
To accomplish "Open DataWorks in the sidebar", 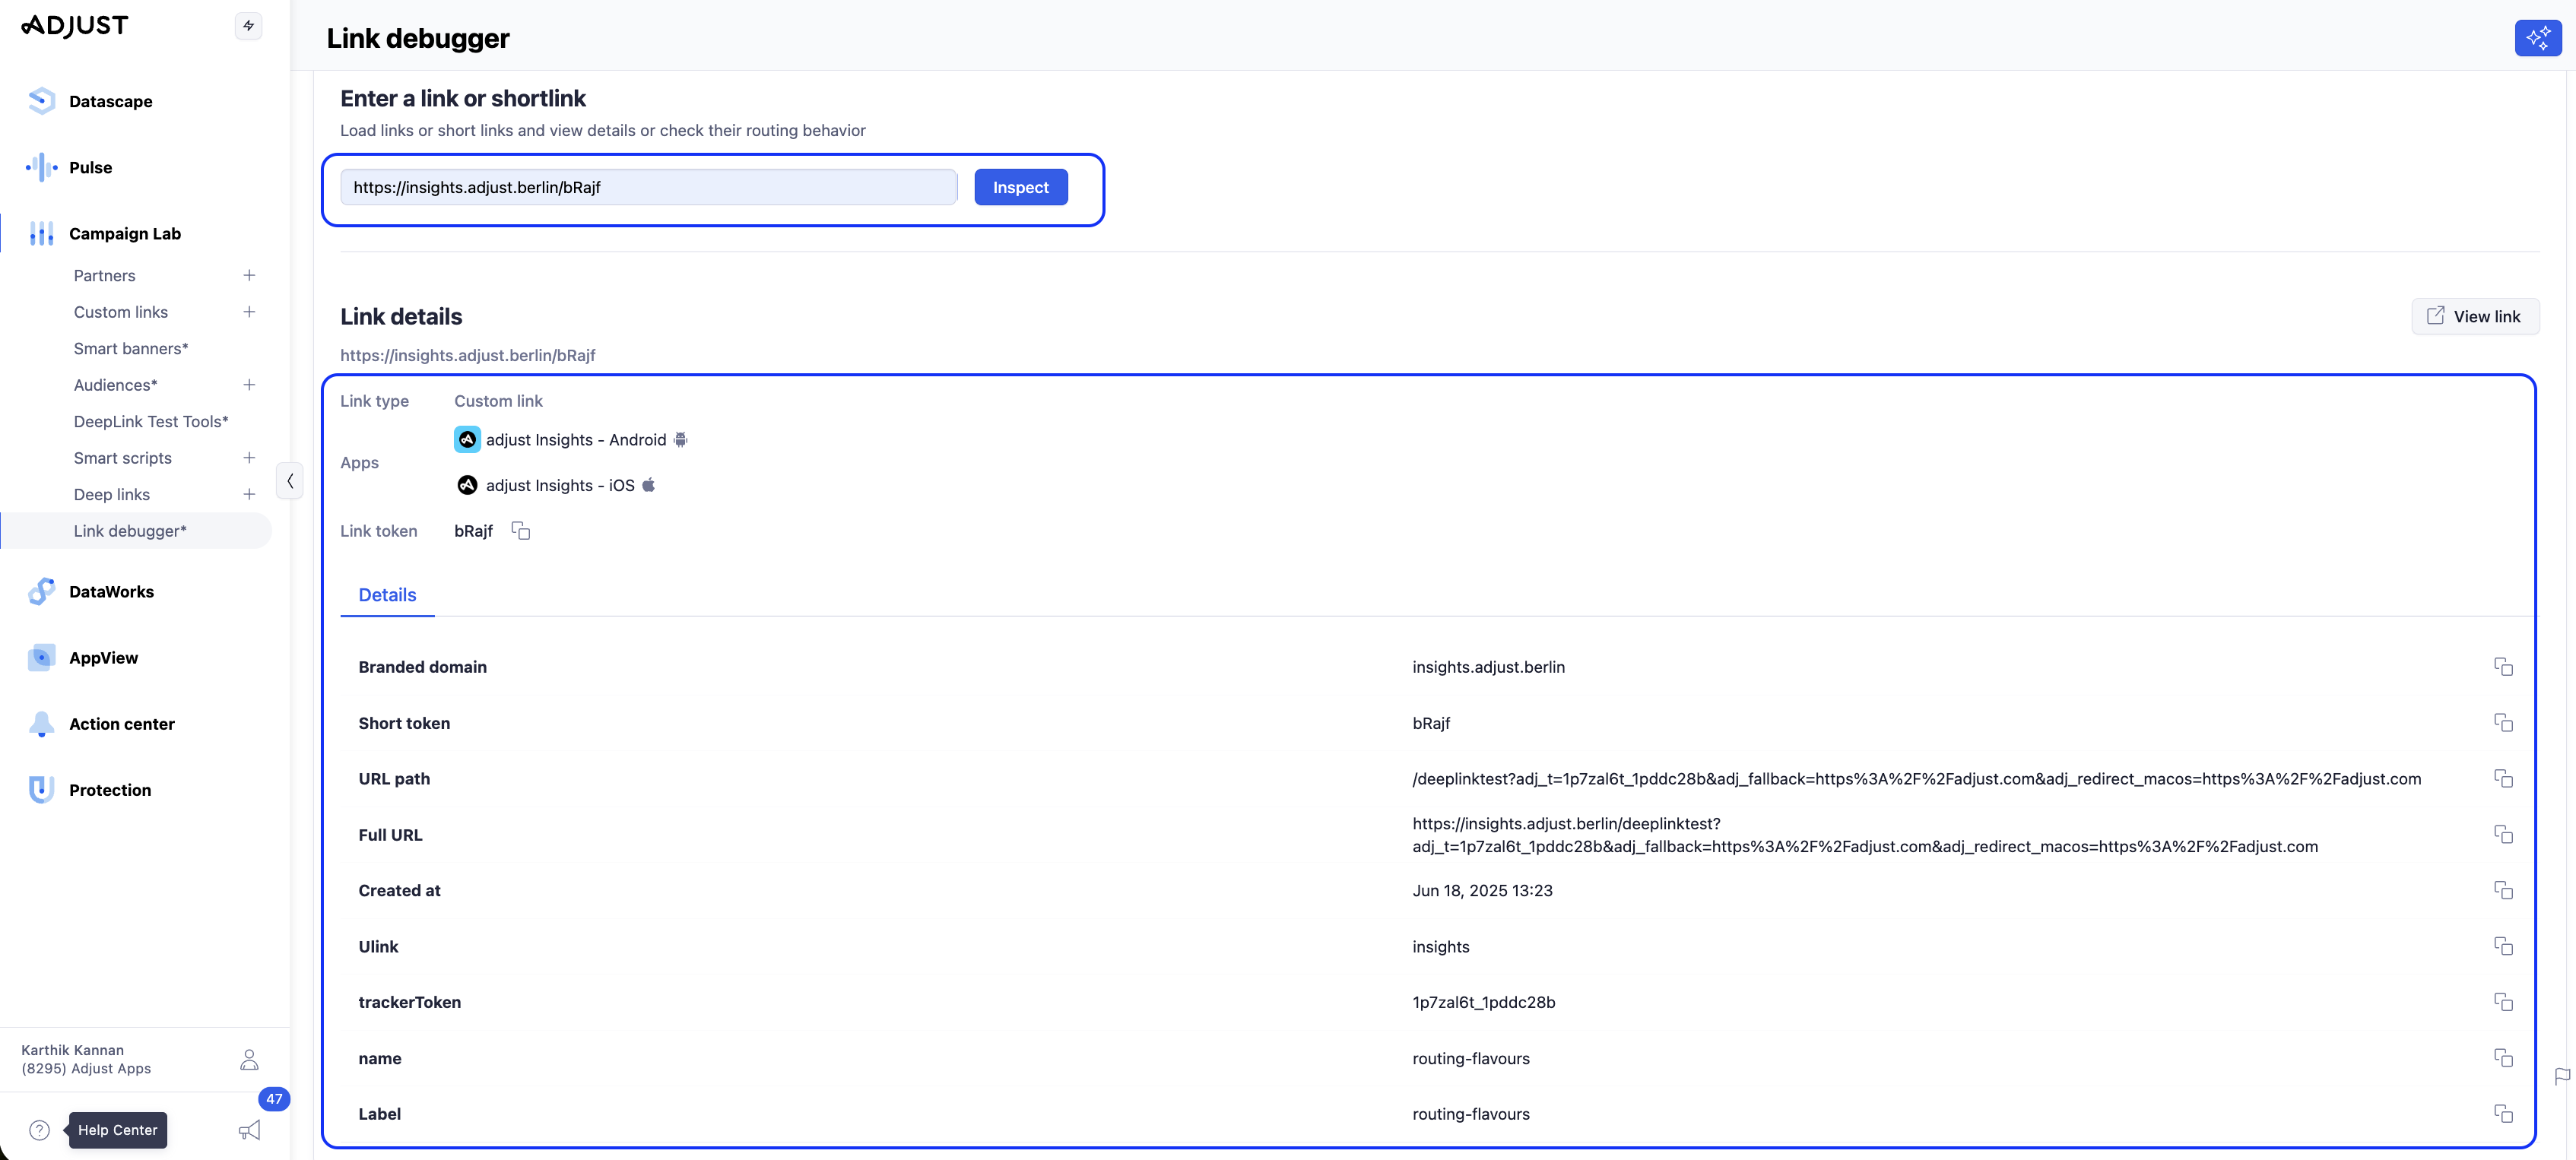I will coord(111,592).
